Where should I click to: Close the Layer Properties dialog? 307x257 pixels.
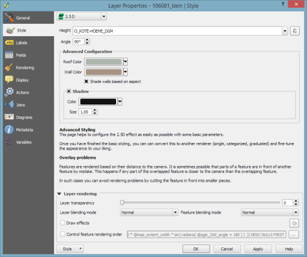coord(296,4)
